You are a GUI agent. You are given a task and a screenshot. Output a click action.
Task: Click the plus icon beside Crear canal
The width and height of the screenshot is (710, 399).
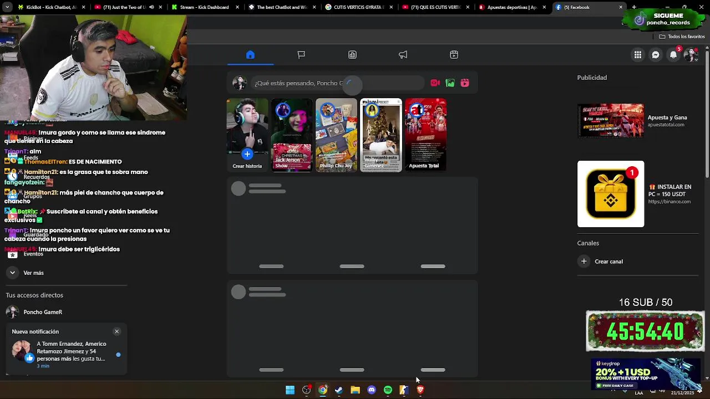coord(584,261)
